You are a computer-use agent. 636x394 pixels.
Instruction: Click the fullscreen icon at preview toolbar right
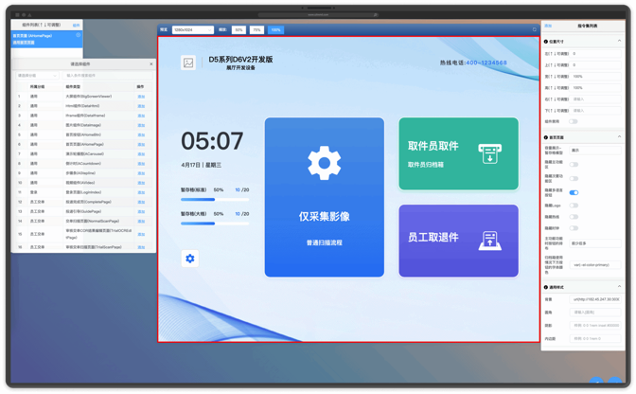pos(535,29)
